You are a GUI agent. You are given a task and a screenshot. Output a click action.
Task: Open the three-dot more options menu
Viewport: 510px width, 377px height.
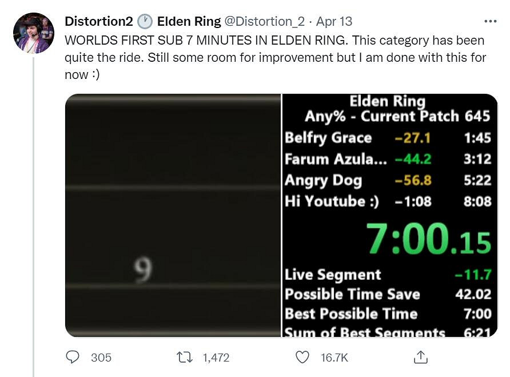[490, 21]
